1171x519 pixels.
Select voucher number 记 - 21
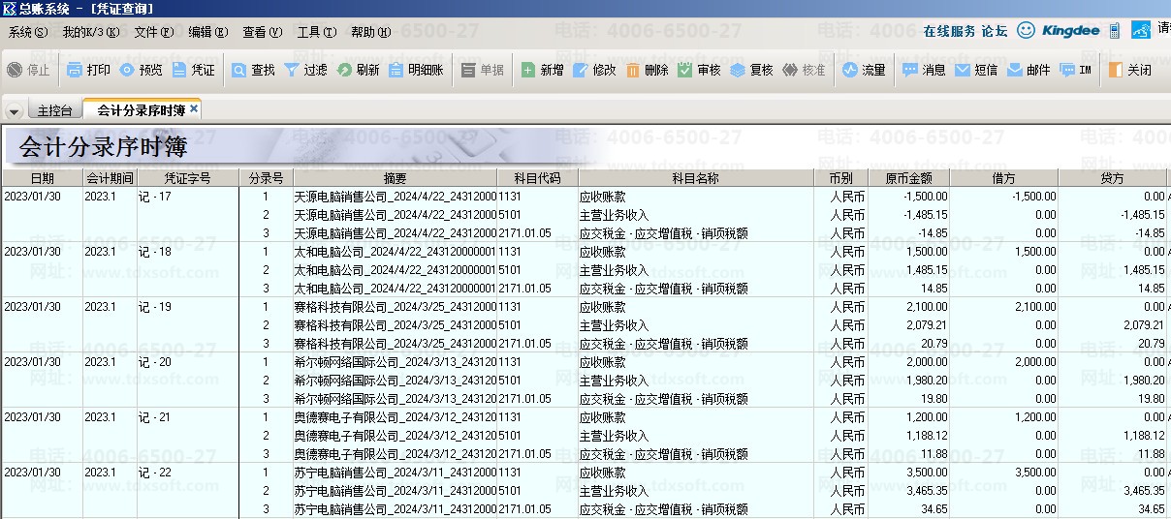coord(154,417)
